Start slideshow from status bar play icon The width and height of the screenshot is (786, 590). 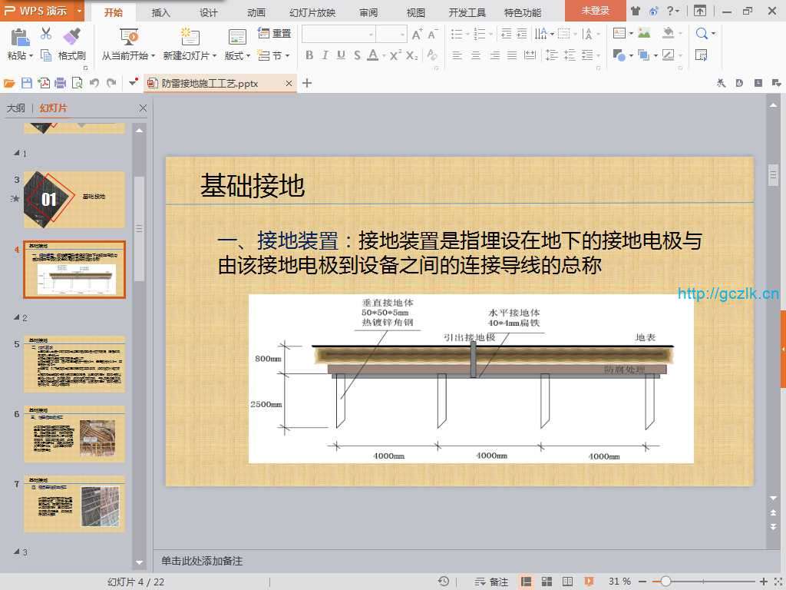(x=589, y=582)
